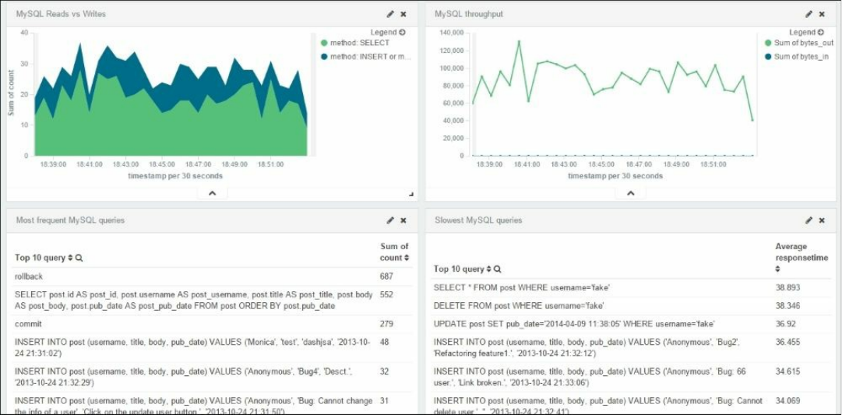This screenshot has width=842, height=415.
Task: Expand spy panel under MySQL throughput chart
Action: pos(630,193)
